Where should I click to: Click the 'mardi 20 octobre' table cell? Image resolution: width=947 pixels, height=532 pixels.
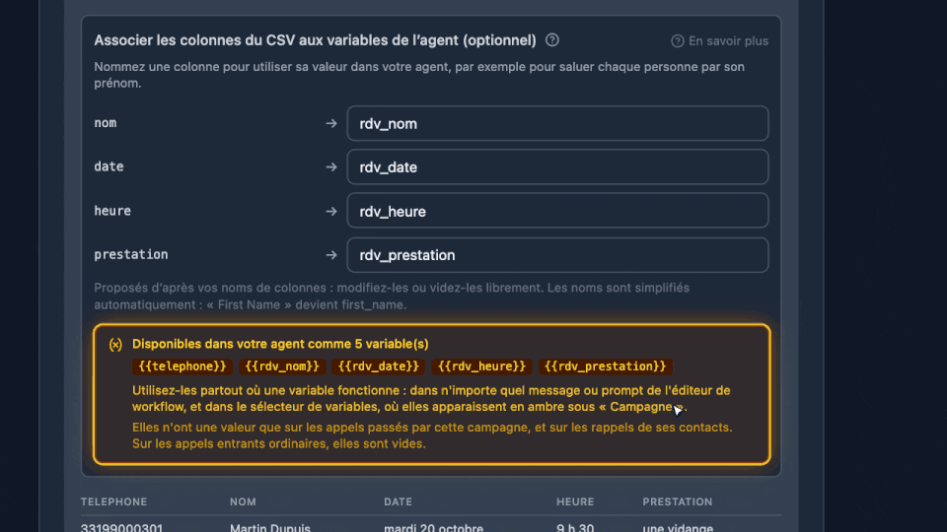434,527
